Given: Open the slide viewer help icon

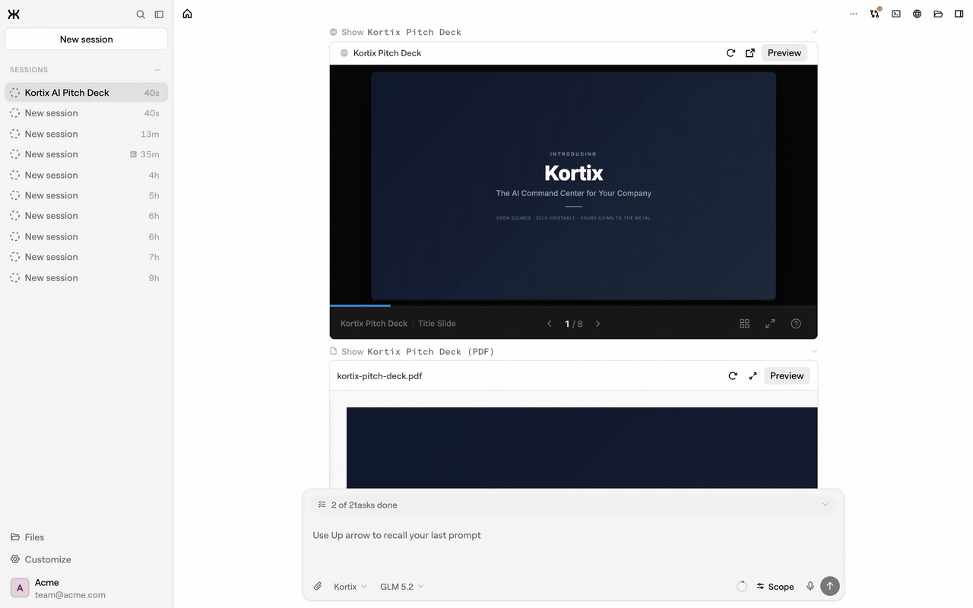Looking at the screenshot, I should [796, 324].
